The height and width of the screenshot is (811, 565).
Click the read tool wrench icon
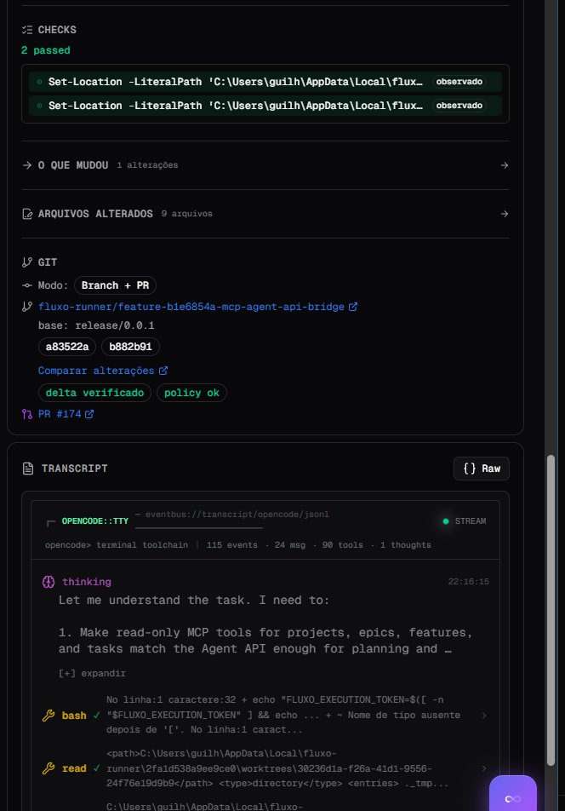tap(49, 768)
